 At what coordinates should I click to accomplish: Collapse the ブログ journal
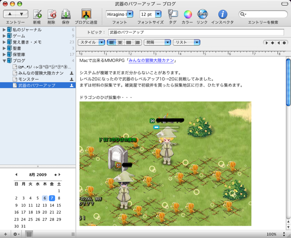(4, 61)
